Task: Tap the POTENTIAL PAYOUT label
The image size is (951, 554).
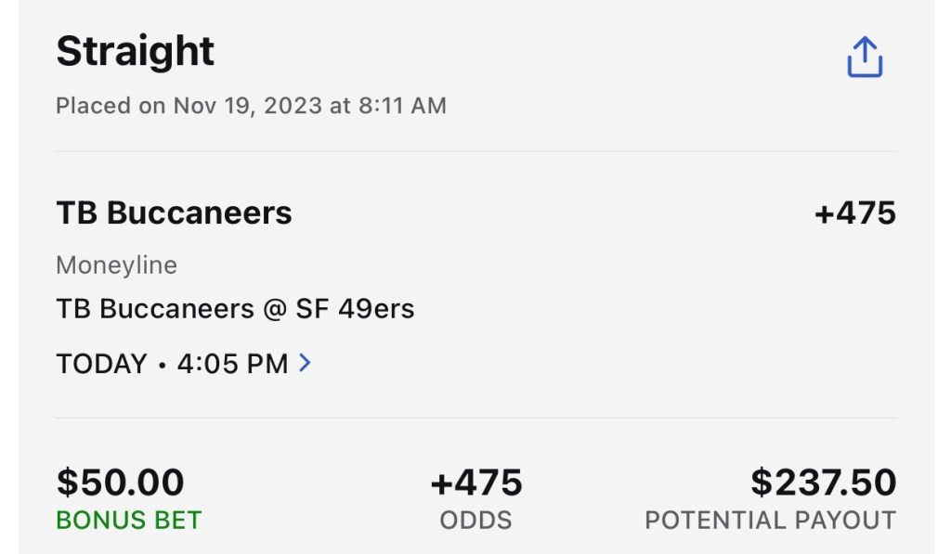Action: [x=770, y=521]
